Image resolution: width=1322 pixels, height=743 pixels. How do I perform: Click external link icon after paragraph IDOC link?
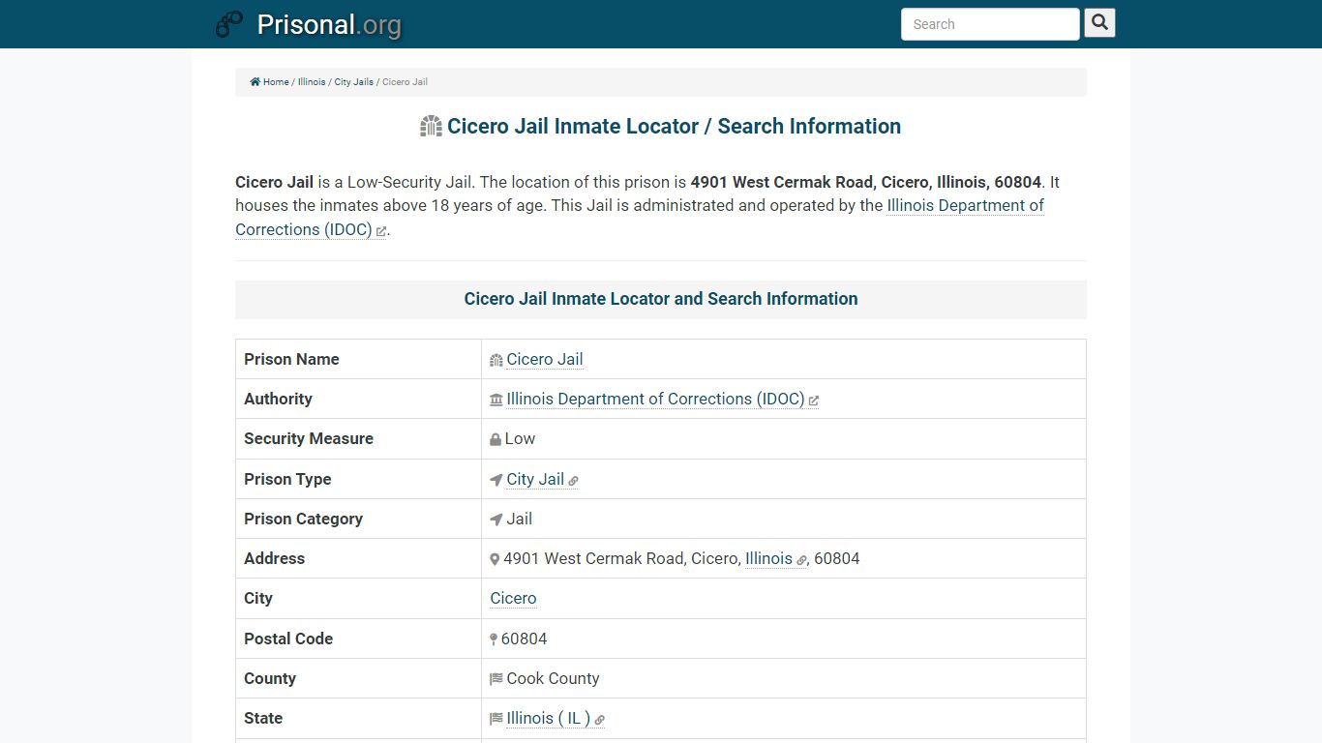pyautogui.click(x=380, y=231)
